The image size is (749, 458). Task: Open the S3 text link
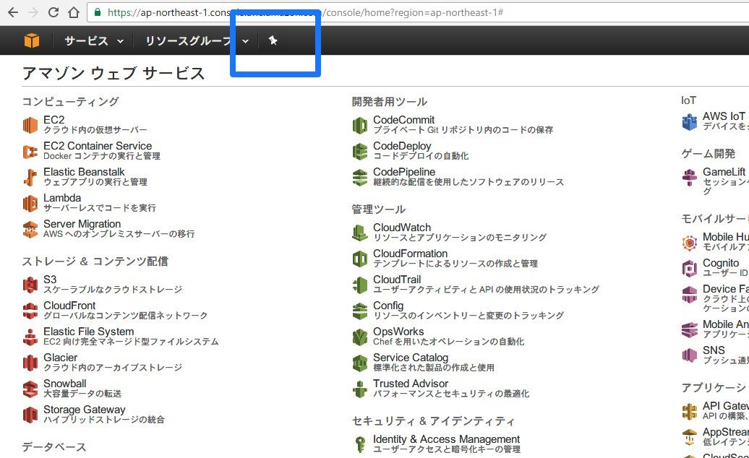[x=50, y=280]
